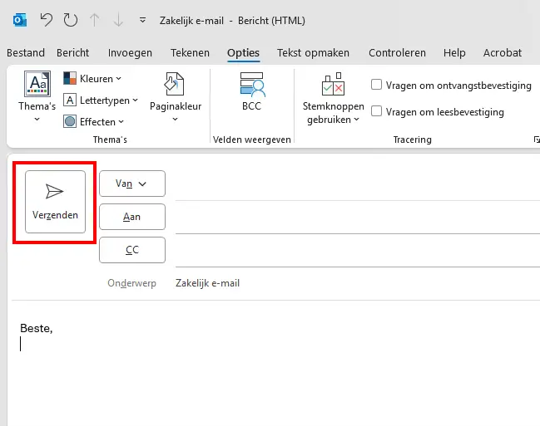The width and height of the screenshot is (540, 426).
Task: Click the CC recipients button
Action: click(132, 250)
